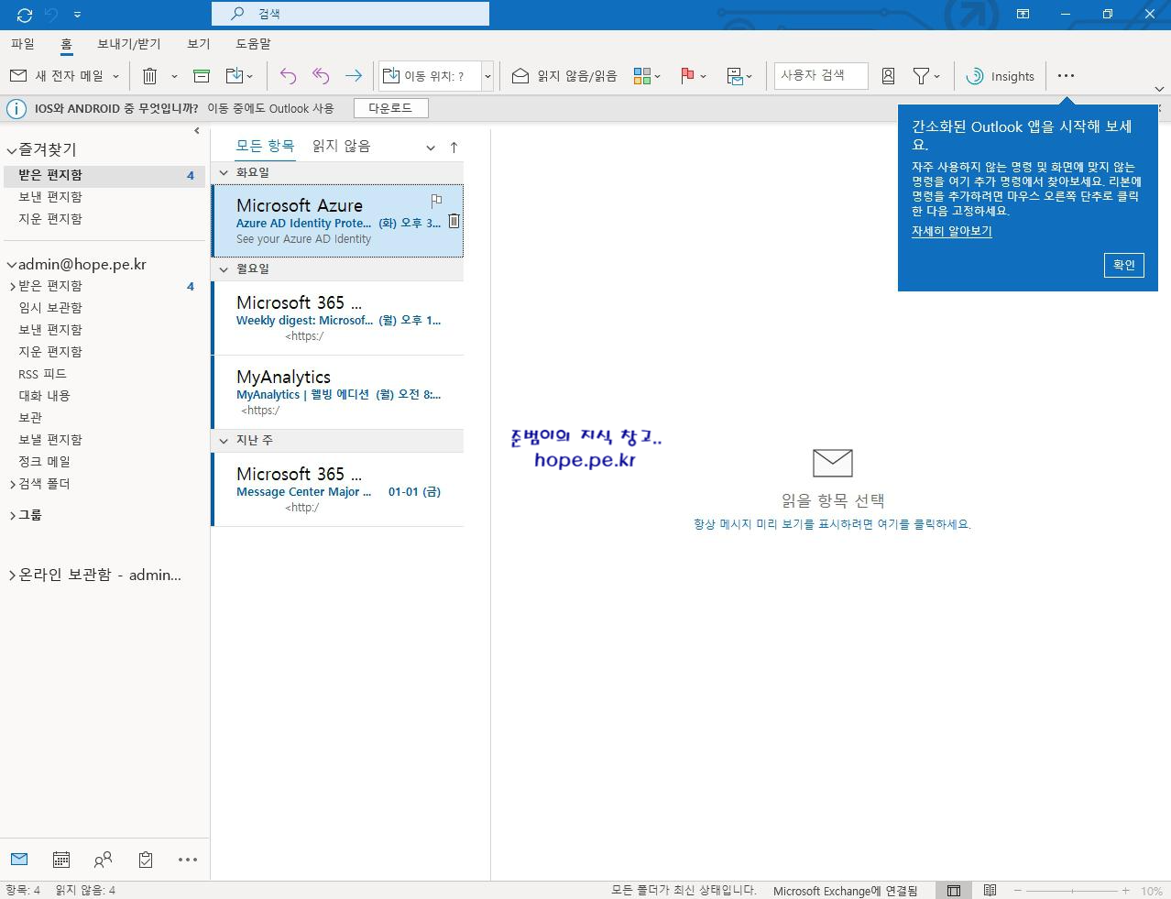Open the Address Book icon
The width and height of the screenshot is (1171, 899).
888,76
